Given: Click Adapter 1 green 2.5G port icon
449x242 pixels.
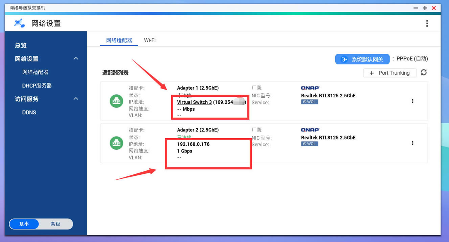Looking at the screenshot, I should [116, 101].
